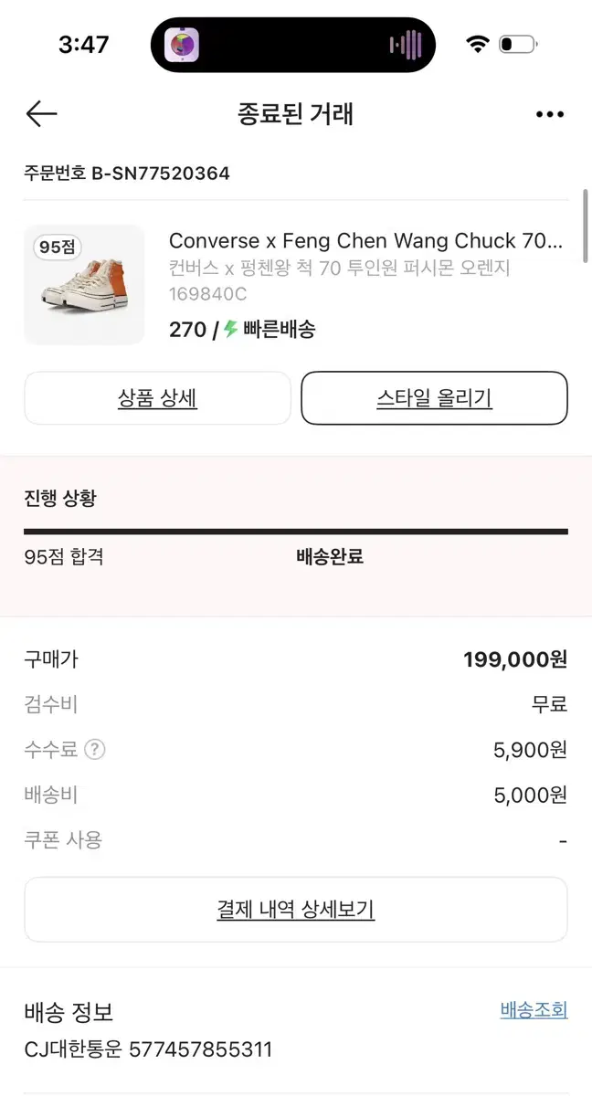The image size is (592, 1096).
Task: Tap the order progress bar
Action: [x=296, y=531]
